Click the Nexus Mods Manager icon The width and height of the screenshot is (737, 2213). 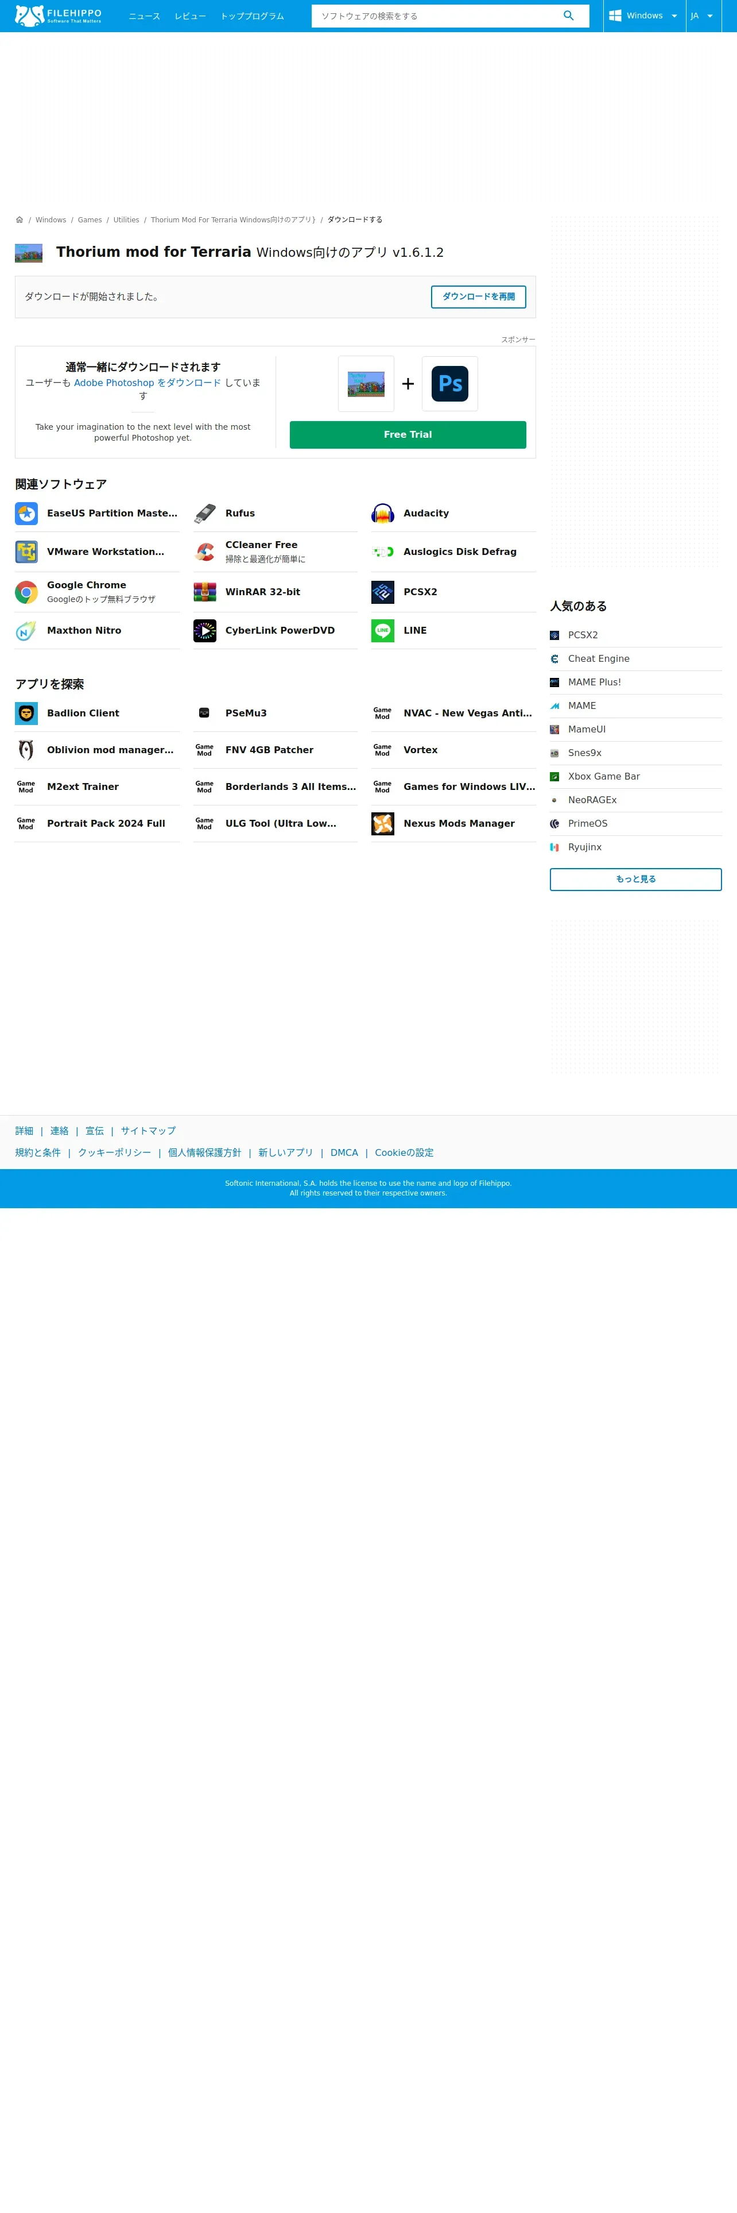pos(383,823)
